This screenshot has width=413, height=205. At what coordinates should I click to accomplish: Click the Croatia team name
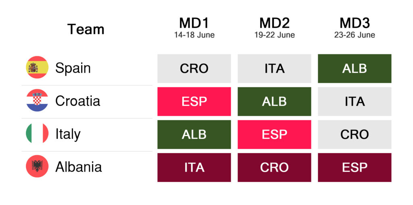point(77,101)
